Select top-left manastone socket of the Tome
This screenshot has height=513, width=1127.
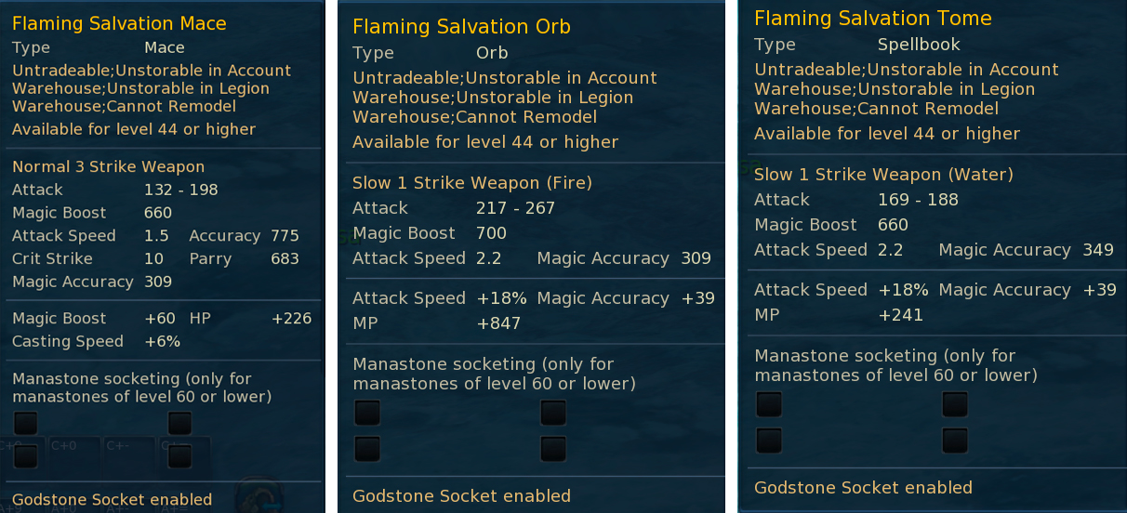[769, 404]
